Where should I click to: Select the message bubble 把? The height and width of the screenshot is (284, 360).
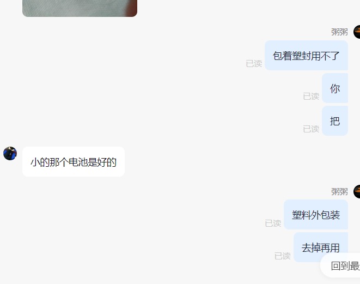coord(335,121)
